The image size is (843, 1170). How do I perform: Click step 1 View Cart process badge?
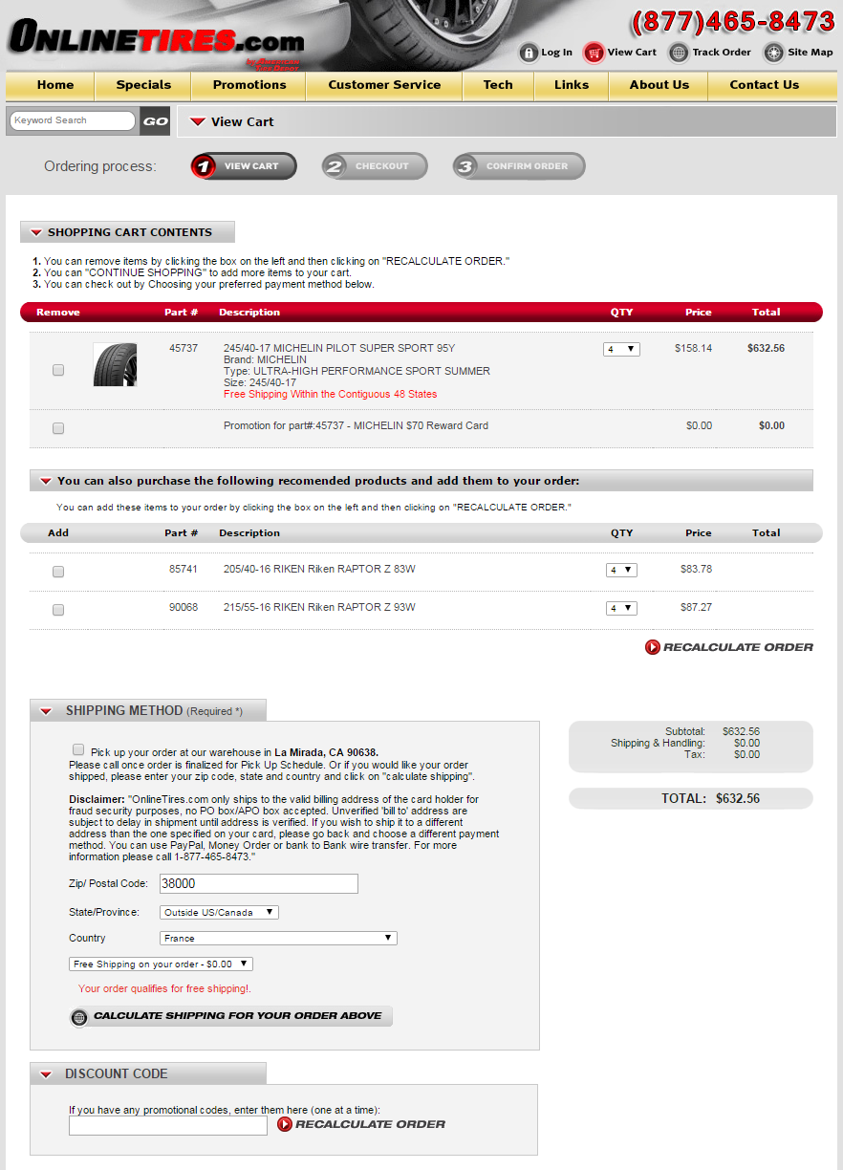[244, 166]
